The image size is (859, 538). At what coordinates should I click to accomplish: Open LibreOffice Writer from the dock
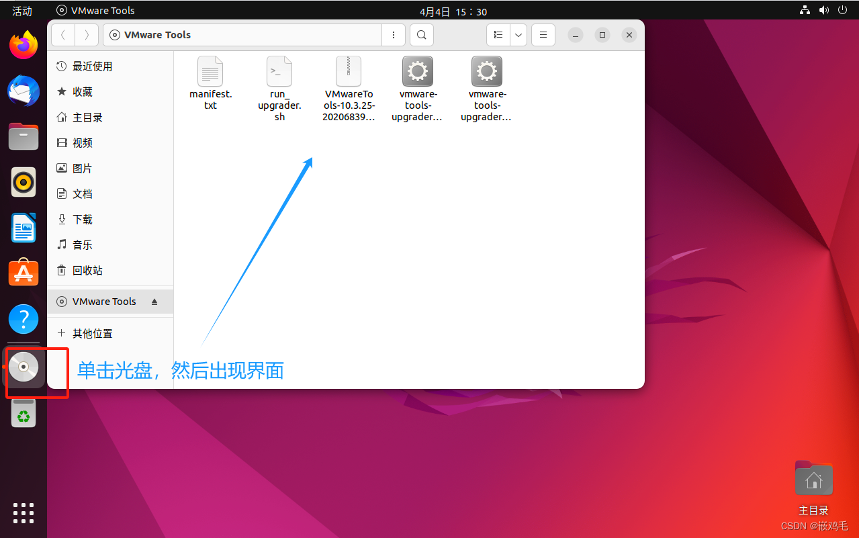coord(24,228)
